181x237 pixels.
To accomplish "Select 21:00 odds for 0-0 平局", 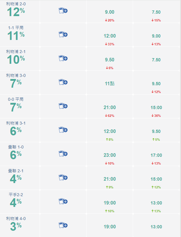I will click(110, 107).
